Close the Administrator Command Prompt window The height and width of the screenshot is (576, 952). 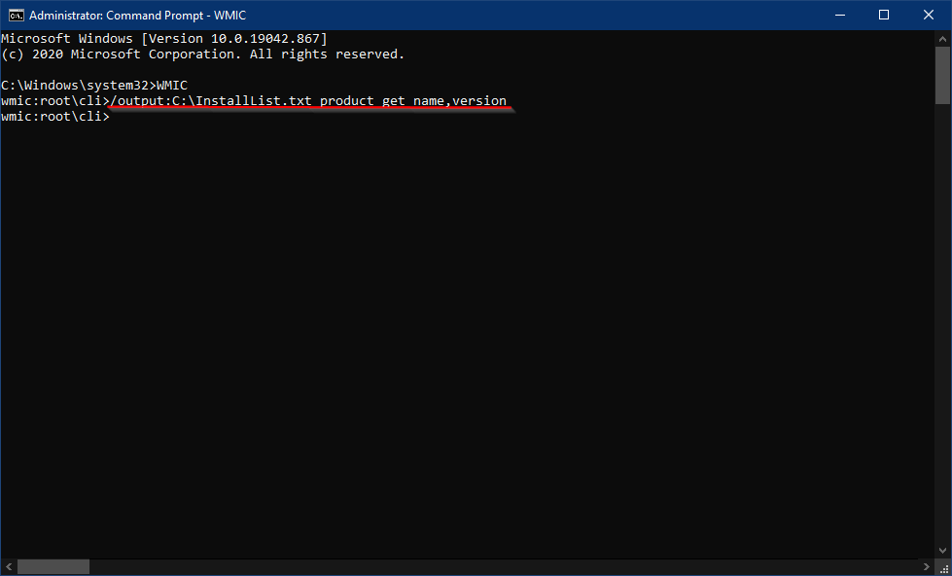(x=929, y=16)
